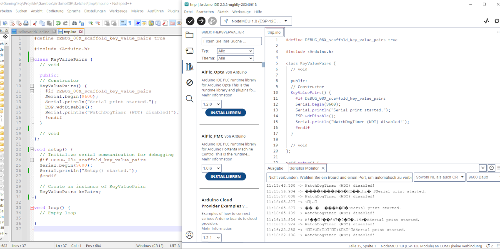The width and height of the screenshot is (500, 249).
Task: Click the Upload arrow button in Arduino IDE
Action: 201,21
